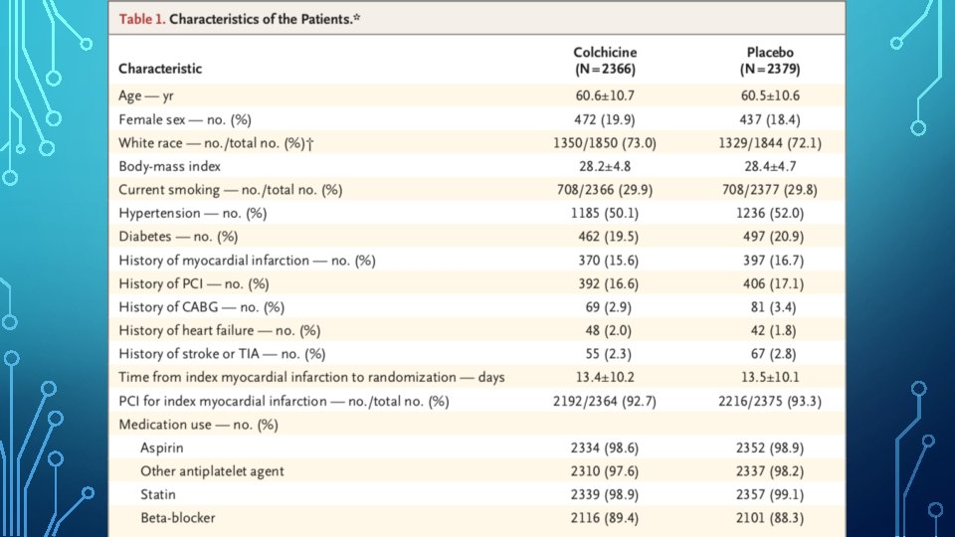This screenshot has height=537, width=955.
Task: Click the Colchicine value 392 (16.6) for PCI history
Action: click(605, 283)
